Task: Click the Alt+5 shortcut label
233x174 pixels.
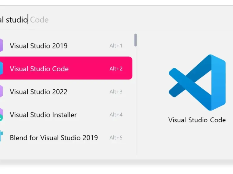Action: pyautogui.click(x=116, y=137)
